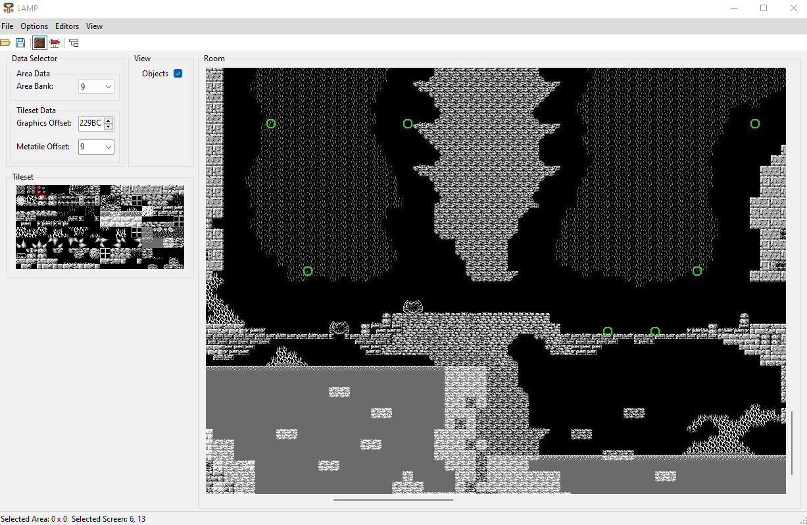Click the "Selected Area: 0 x 0" status text

pyautogui.click(x=34, y=519)
